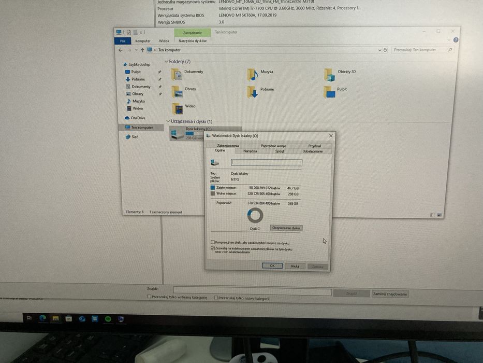Open File Explorer from the taskbar
The height and width of the screenshot is (363, 483).
(x=55, y=318)
